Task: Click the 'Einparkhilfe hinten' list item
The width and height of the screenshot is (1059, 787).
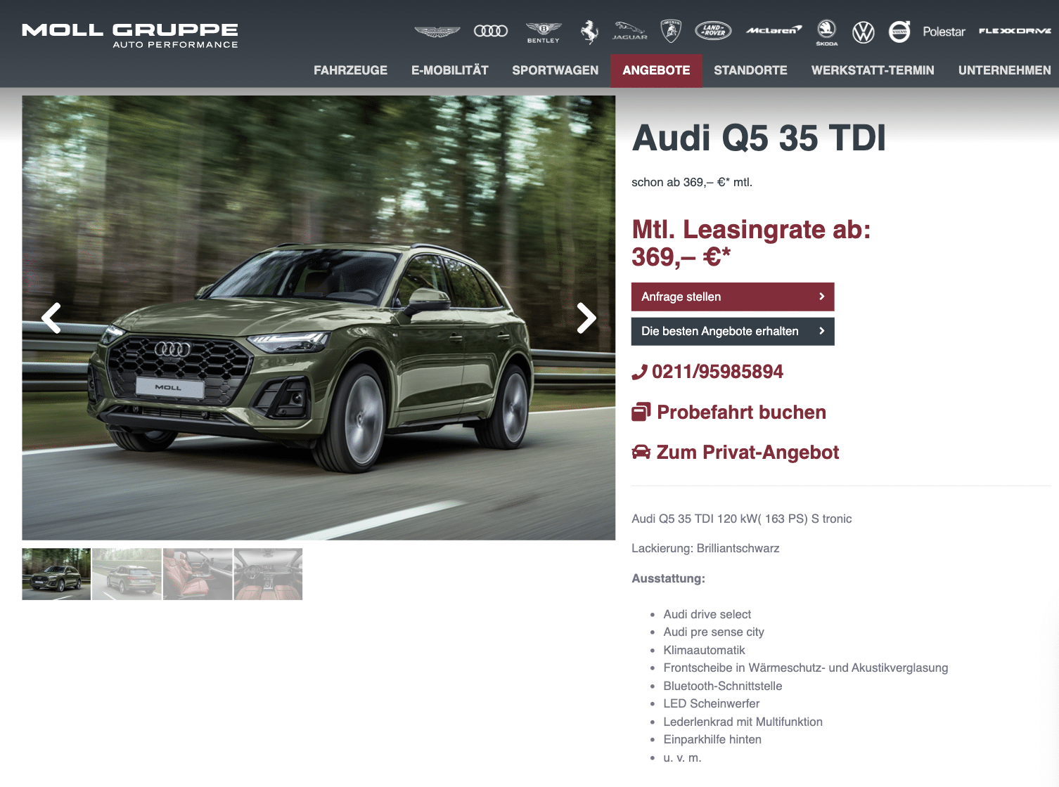Action: (x=712, y=739)
